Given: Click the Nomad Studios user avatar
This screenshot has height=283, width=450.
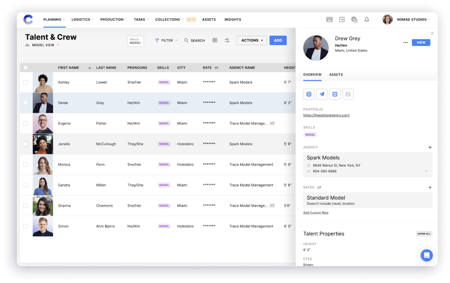Looking at the screenshot, I should pos(387,19).
